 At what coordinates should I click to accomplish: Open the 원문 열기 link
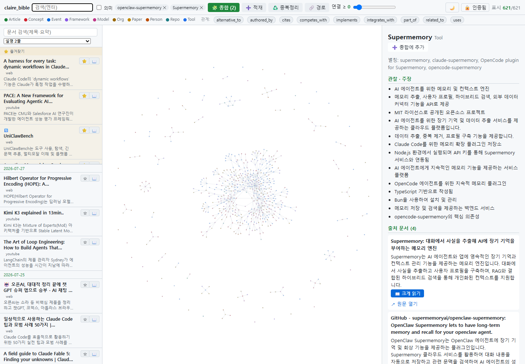(404, 304)
